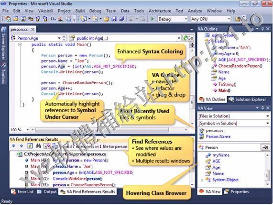This screenshot has width=273, height=205.
Task: Click the editor horizontal scrollbar
Action: pyautogui.click(x=102, y=130)
